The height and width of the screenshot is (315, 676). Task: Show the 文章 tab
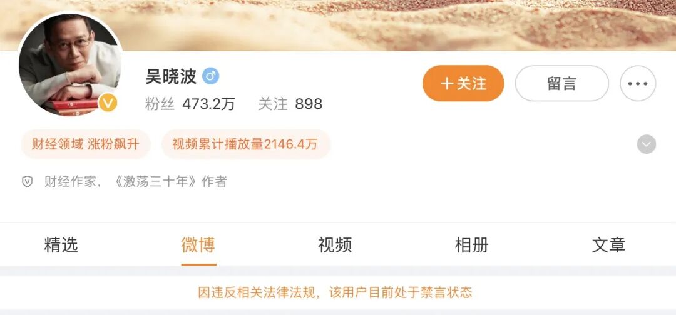click(608, 245)
